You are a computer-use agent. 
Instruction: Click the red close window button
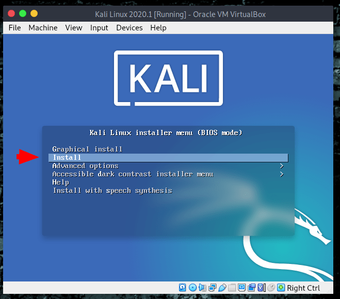click(x=11, y=13)
